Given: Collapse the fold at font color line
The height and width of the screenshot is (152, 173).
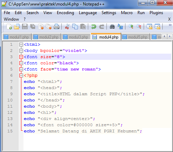Looking at the screenshot, I should tap(21, 63).
